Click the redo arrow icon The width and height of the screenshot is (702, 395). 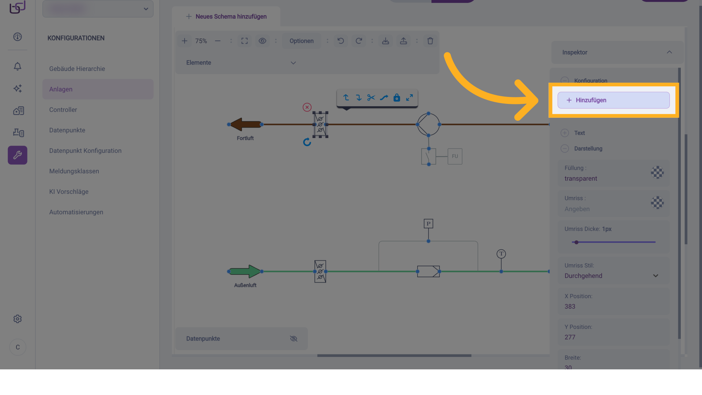tap(359, 41)
